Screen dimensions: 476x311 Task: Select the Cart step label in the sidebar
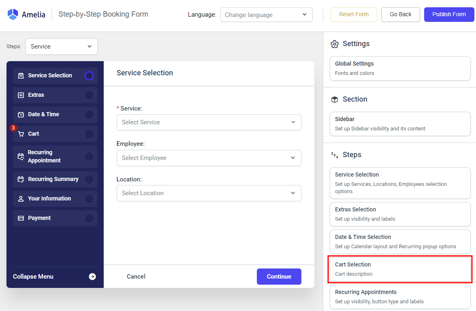click(x=34, y=134)
